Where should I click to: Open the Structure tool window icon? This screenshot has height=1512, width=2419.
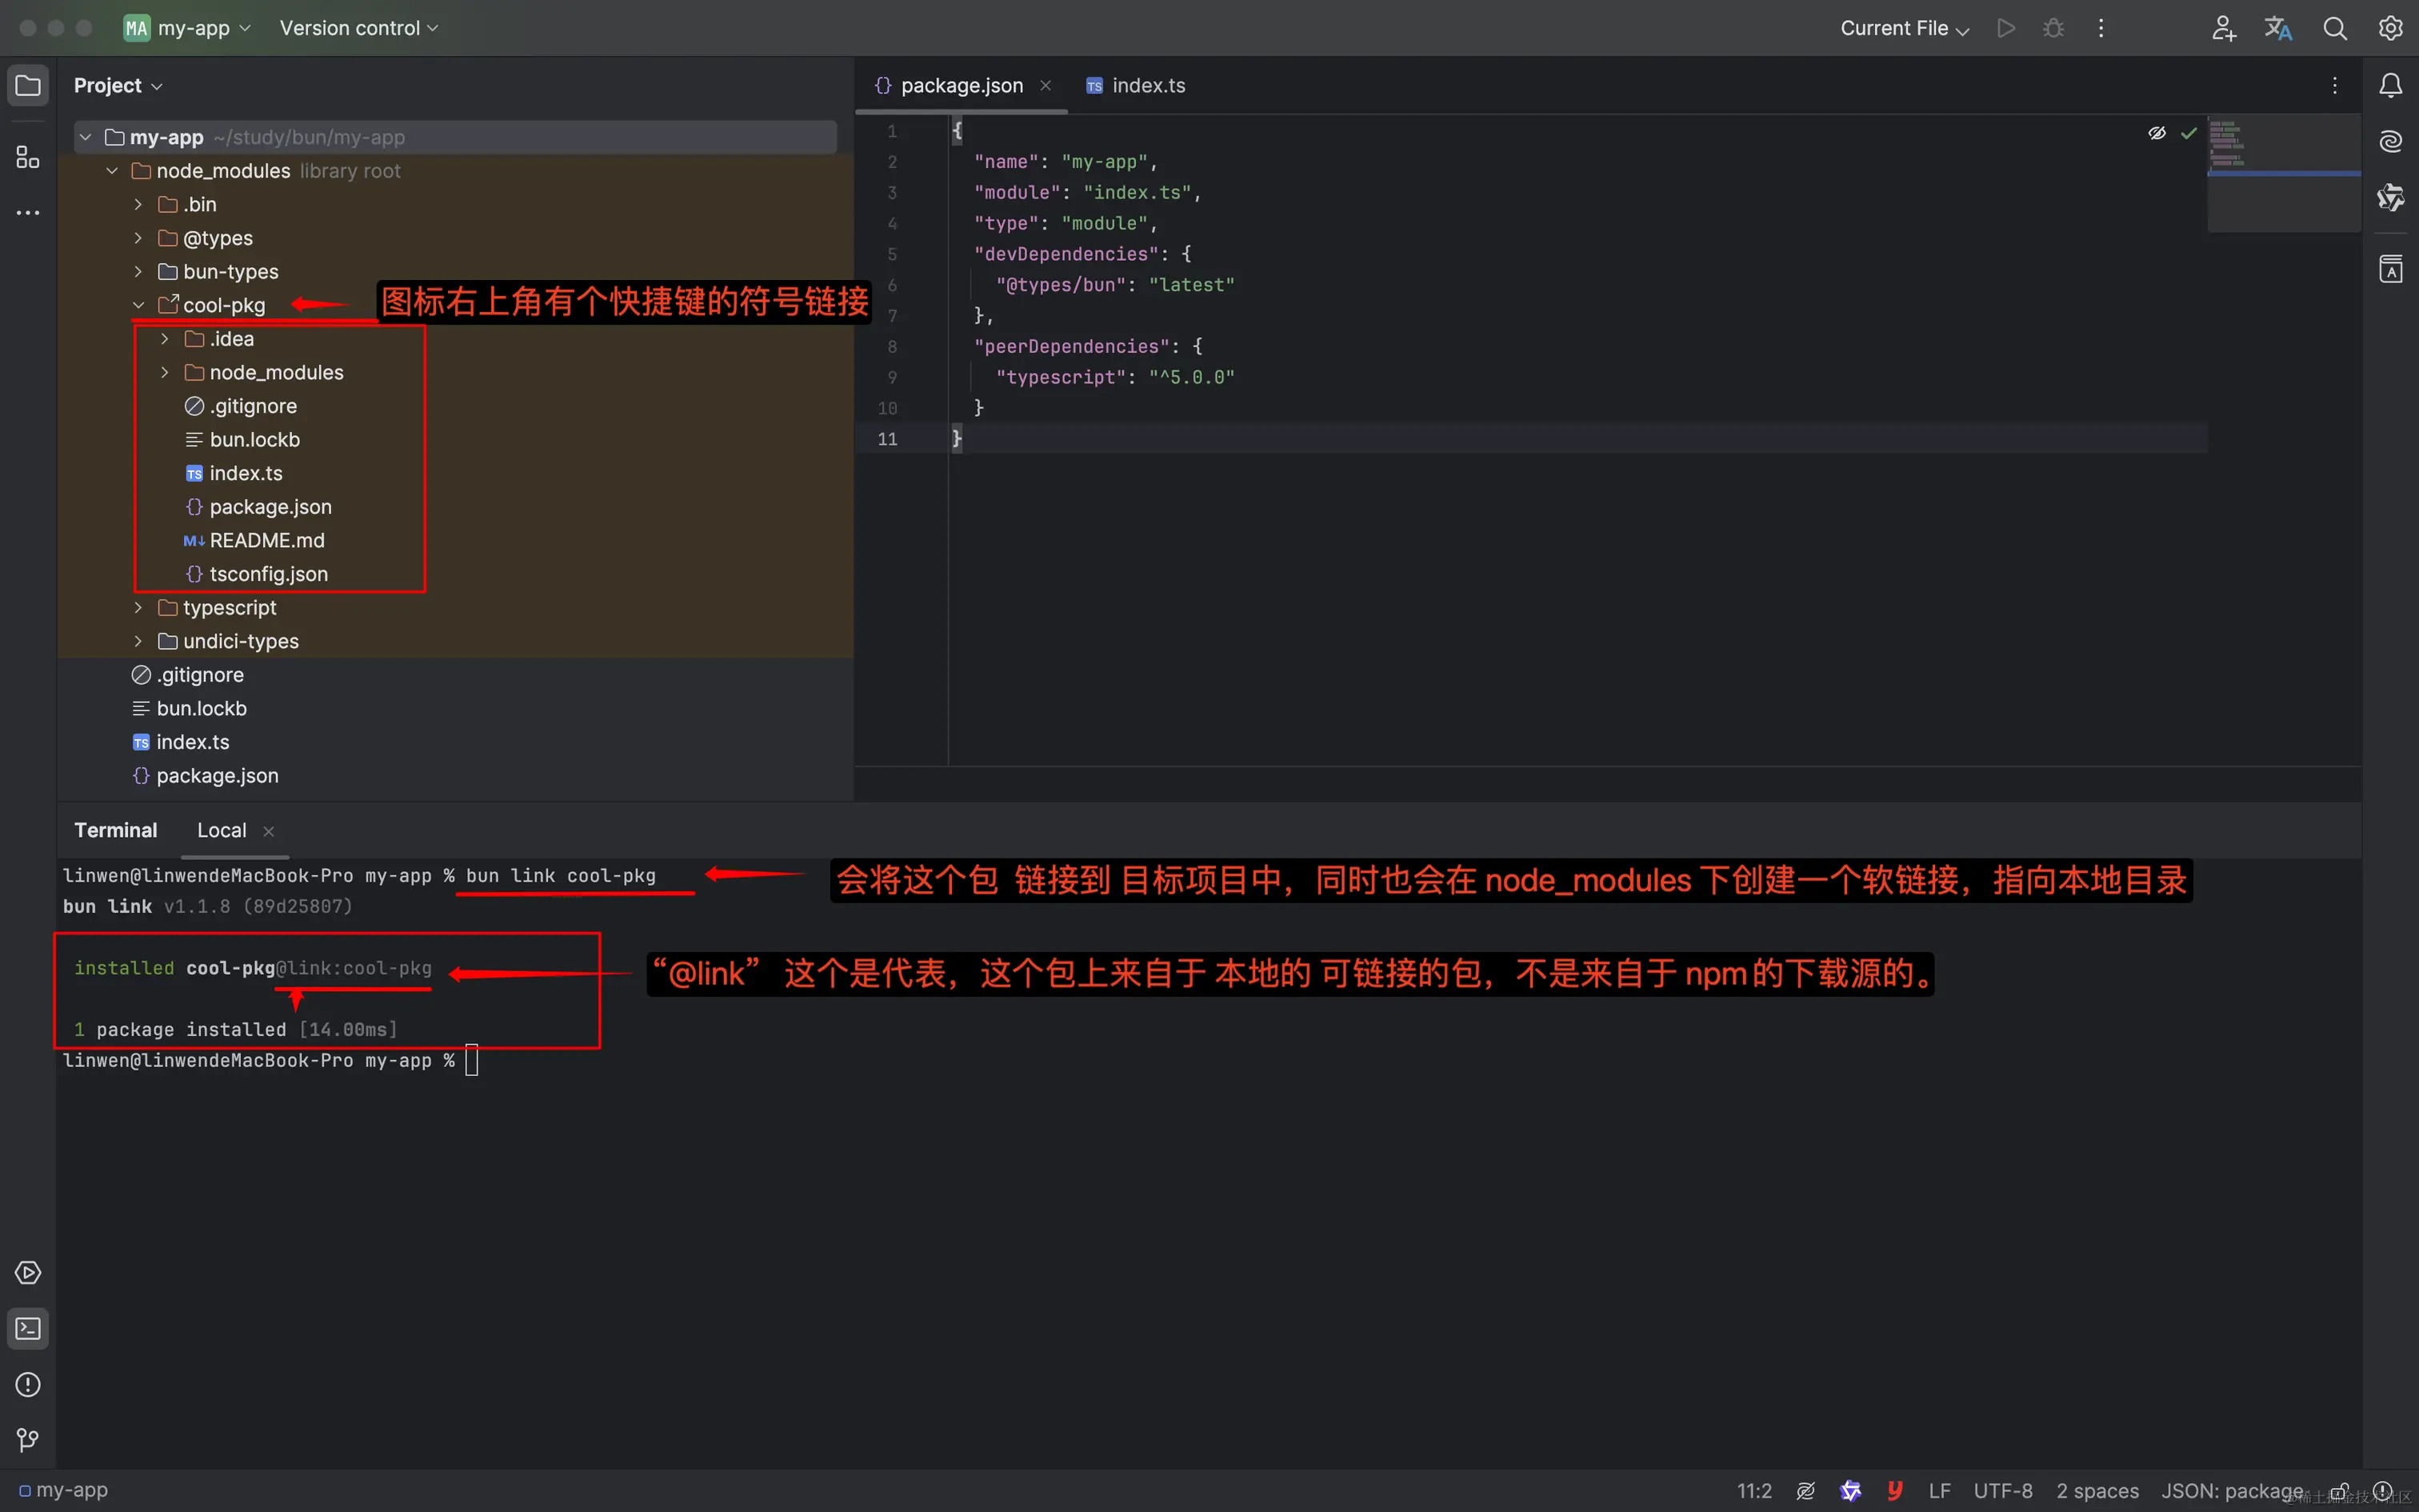pyautogui.click(x=28, y=157)
